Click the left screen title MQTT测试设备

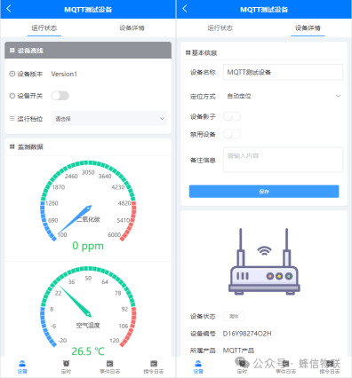click(88, 10)
